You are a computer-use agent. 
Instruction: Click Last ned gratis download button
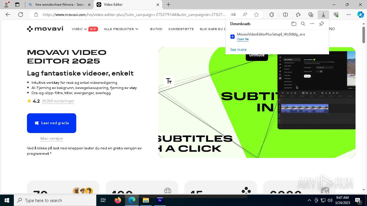(52, 123)
